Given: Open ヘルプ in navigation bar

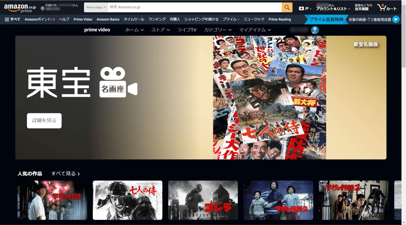Looking at the screenshot, I should (x=64, y=19).
